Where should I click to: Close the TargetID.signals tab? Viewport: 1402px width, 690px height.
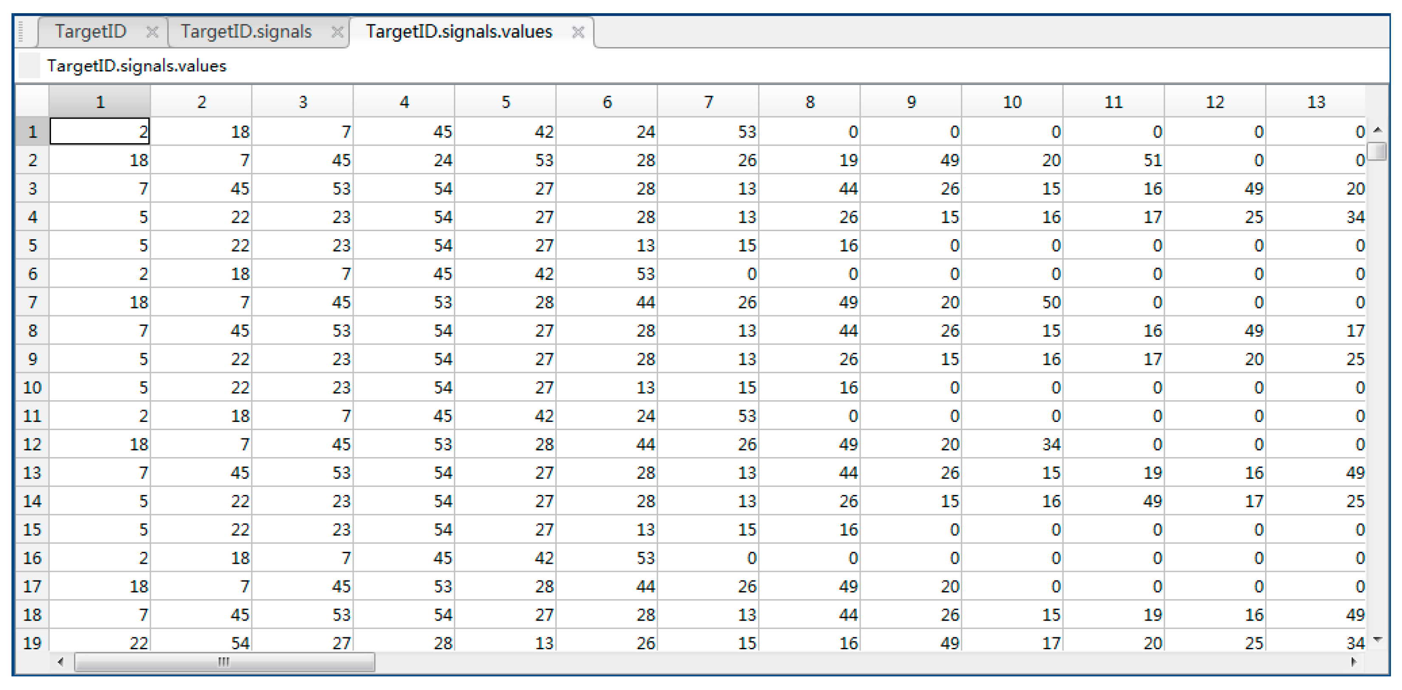tap(337, 32)
